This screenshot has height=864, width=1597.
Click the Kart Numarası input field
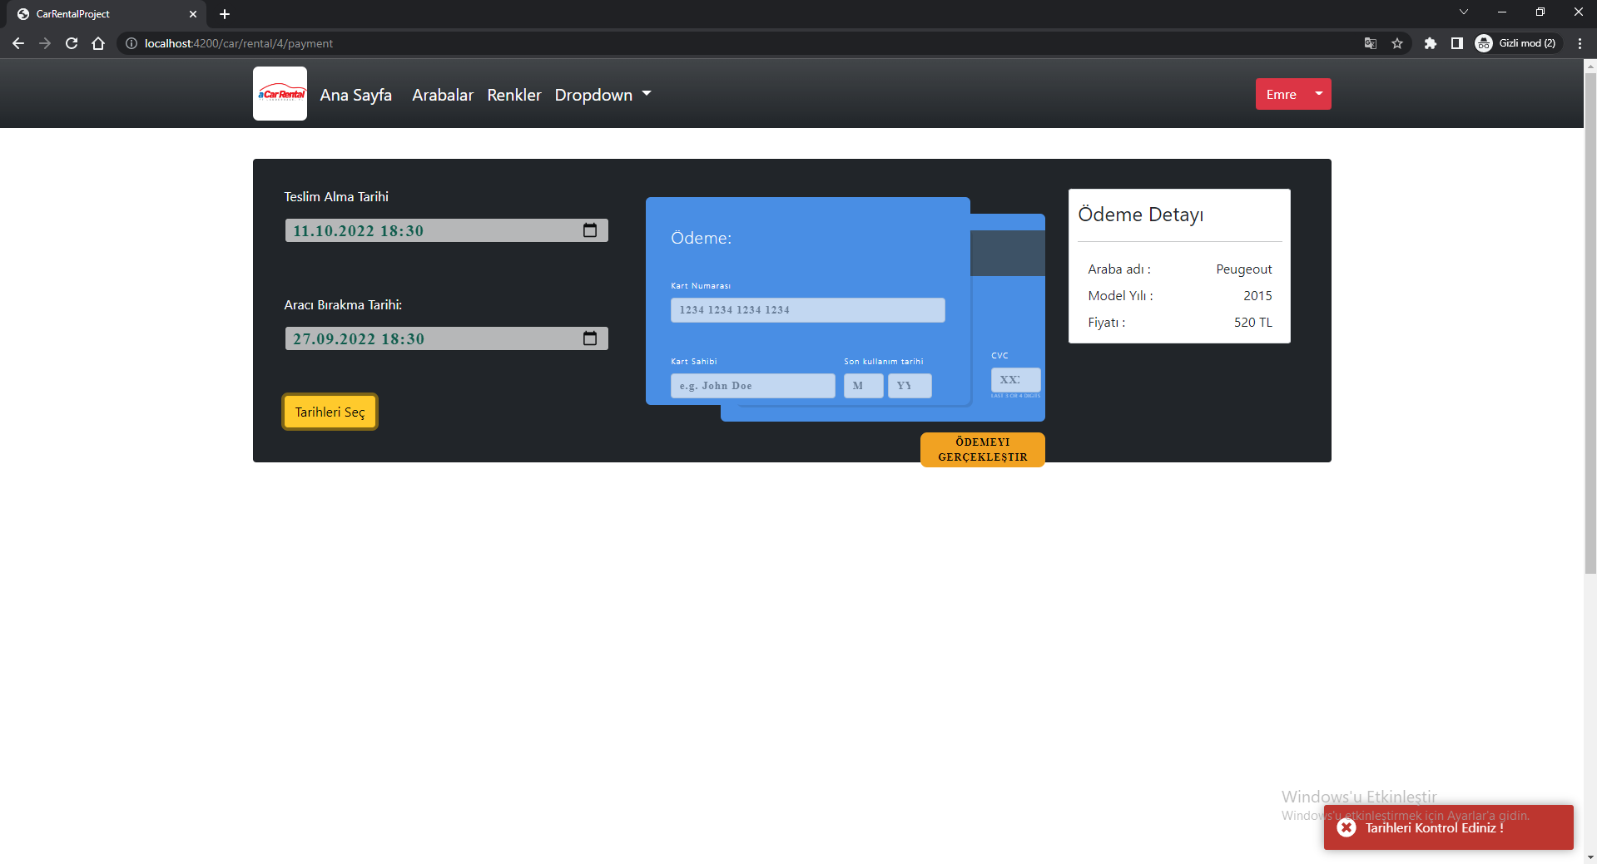tap(807, 309)
